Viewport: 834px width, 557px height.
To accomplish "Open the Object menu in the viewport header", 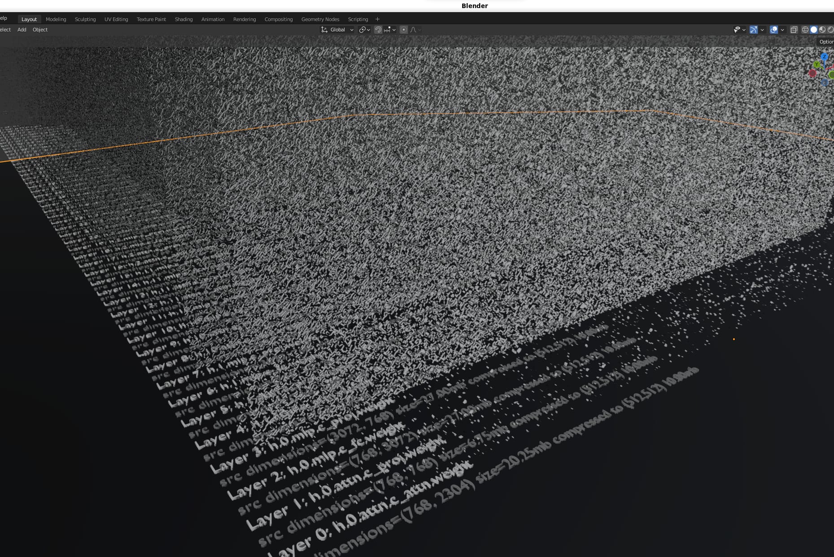I will [40, 30].
